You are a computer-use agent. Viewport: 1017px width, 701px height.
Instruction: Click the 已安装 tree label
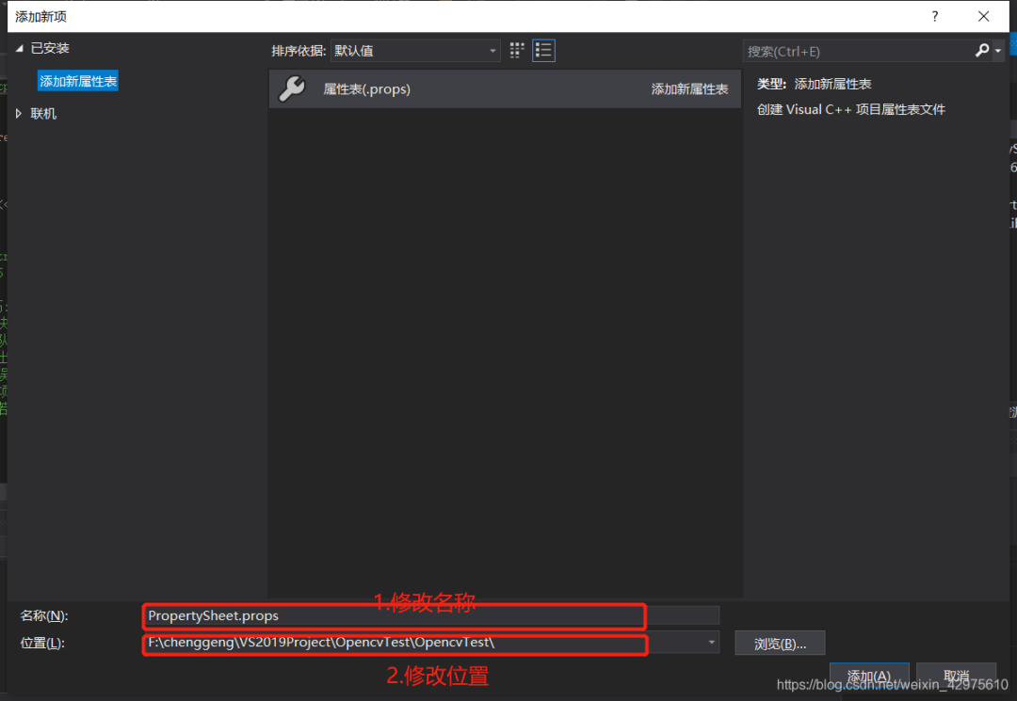point(50,48)
